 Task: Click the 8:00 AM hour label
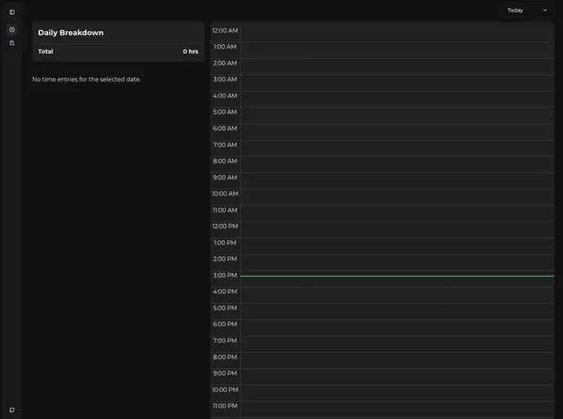(225, 161)
